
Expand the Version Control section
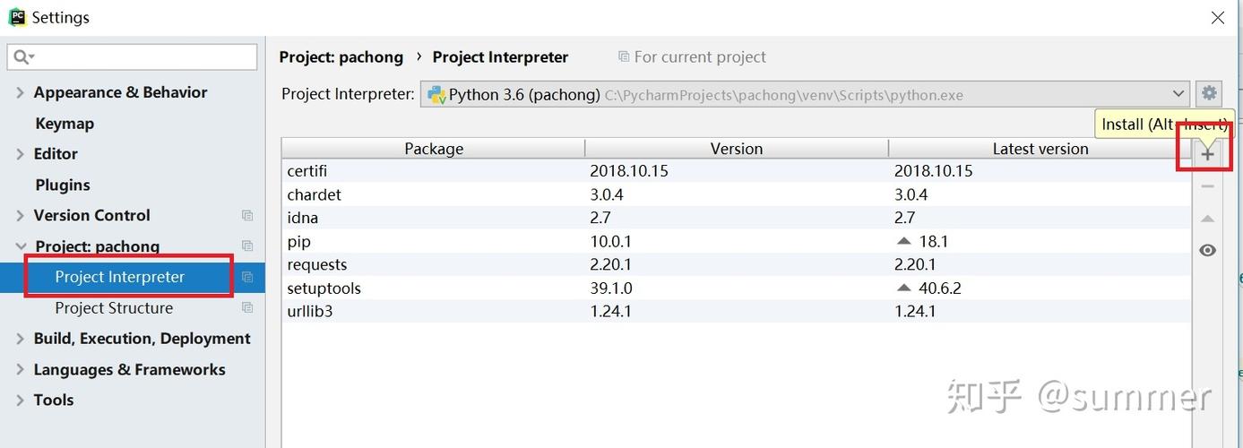[20, 216]
